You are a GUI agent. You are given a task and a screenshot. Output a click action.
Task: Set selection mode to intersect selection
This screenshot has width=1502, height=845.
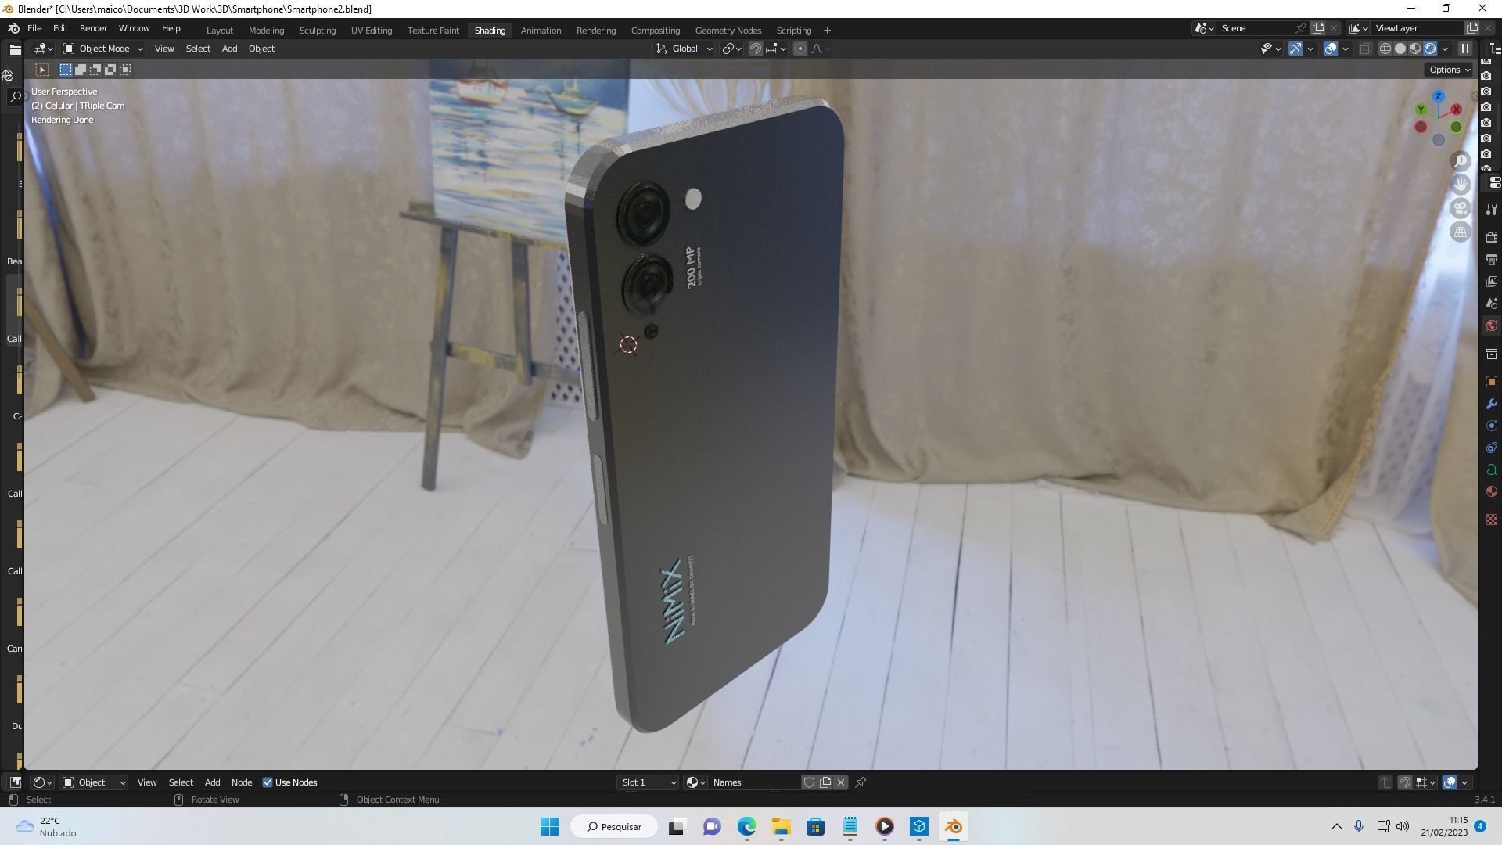click(125, 70)
